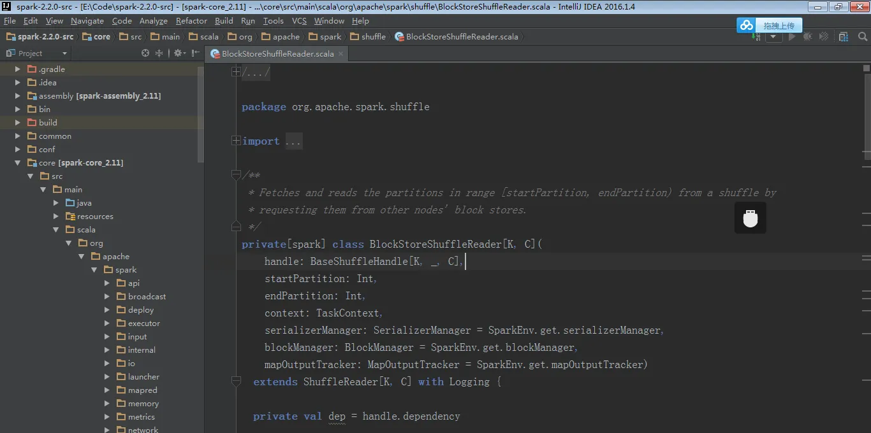Open the Window menu
Image resolution: width=871 pixels, height=433 pixels.
pos(329,21)
